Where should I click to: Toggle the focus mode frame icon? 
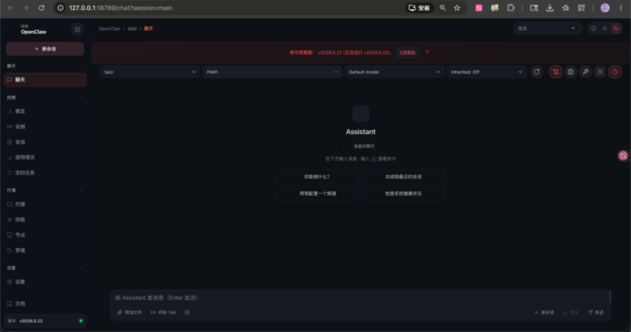pyautogui.click(x=600, y=72)
